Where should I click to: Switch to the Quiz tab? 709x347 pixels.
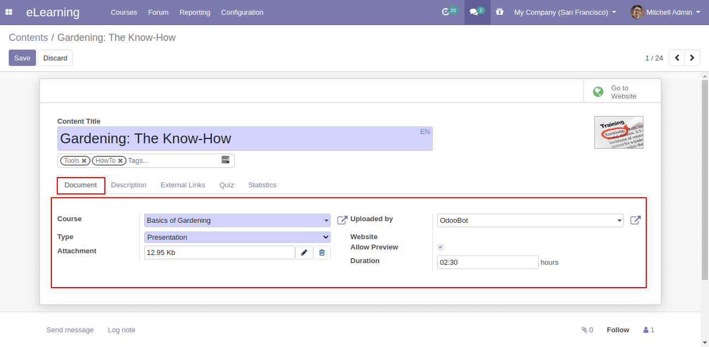[227, 185]
